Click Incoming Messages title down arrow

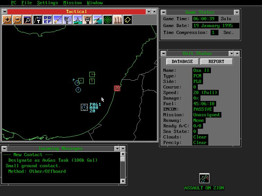pos(117,148)
